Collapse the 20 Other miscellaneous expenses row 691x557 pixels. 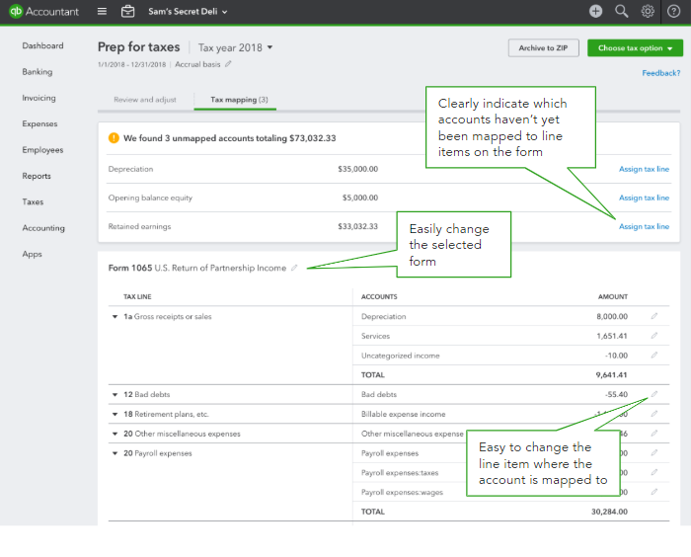coord(115,434)
